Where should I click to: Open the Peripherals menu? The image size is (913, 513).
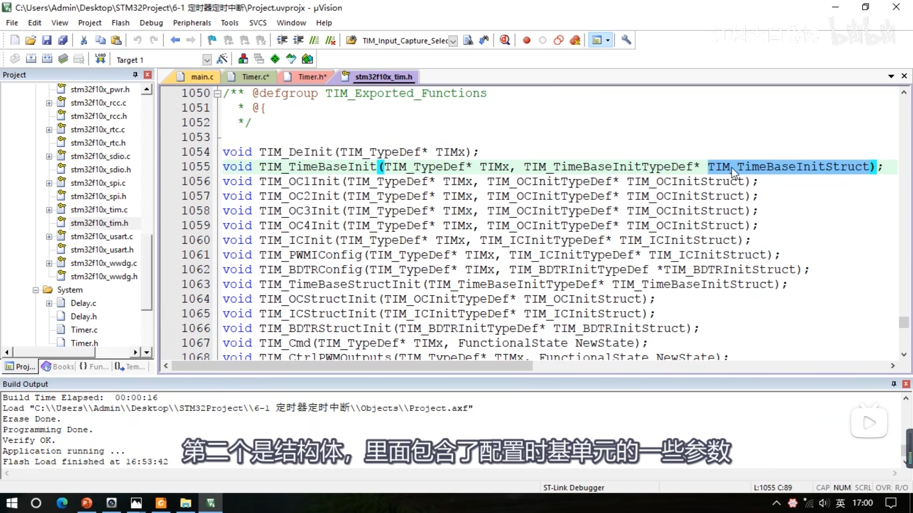(x=192, y=23)
